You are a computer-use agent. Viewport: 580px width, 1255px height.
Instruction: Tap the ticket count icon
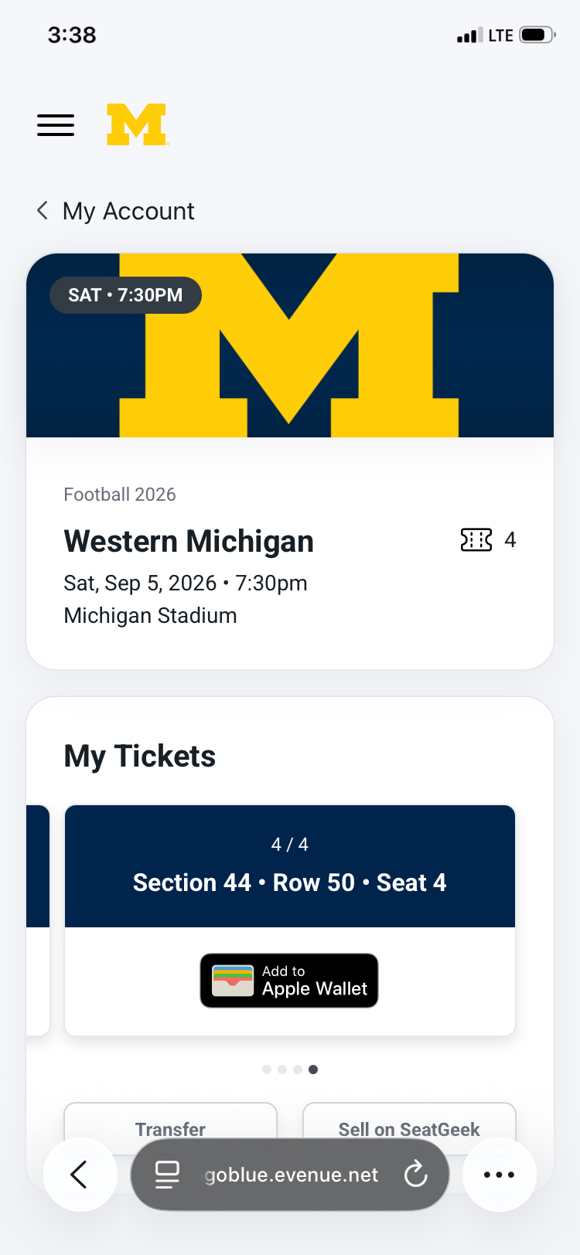click(x=476, y=539)
